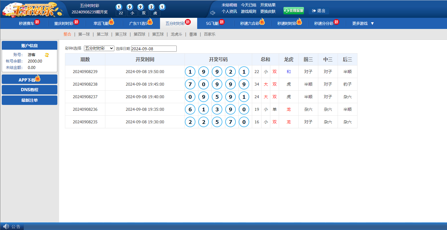The height and width of the screenshot is (230, 447).
Task: Switch to the 秒速赛车 game tab
Action: 27,23
